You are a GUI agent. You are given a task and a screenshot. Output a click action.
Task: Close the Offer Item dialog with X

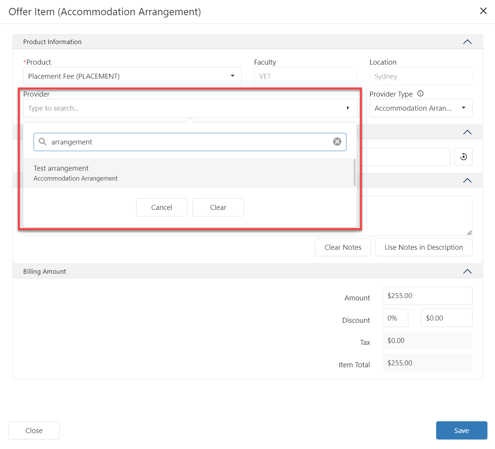coord(483,11)
